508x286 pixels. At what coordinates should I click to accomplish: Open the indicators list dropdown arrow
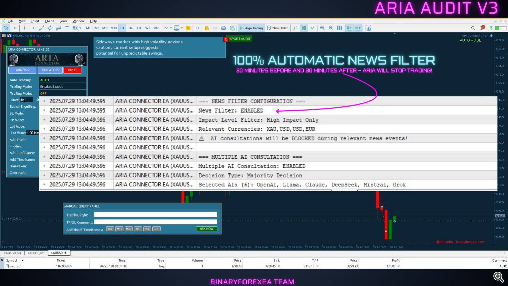click(x=171, y=28)
